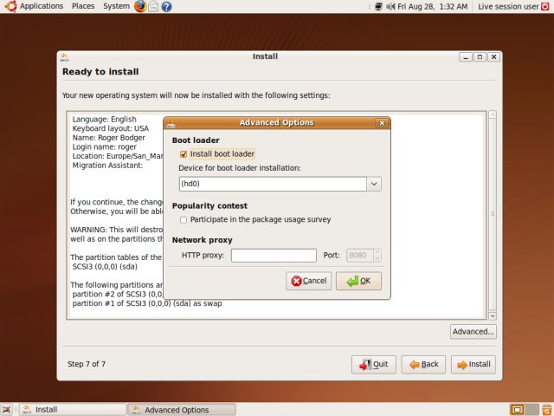Image resolution: width=554 pixels, height=416 pixels.
Task: Open the clock showing Fri Aug 28
Action: coord(432,6)
